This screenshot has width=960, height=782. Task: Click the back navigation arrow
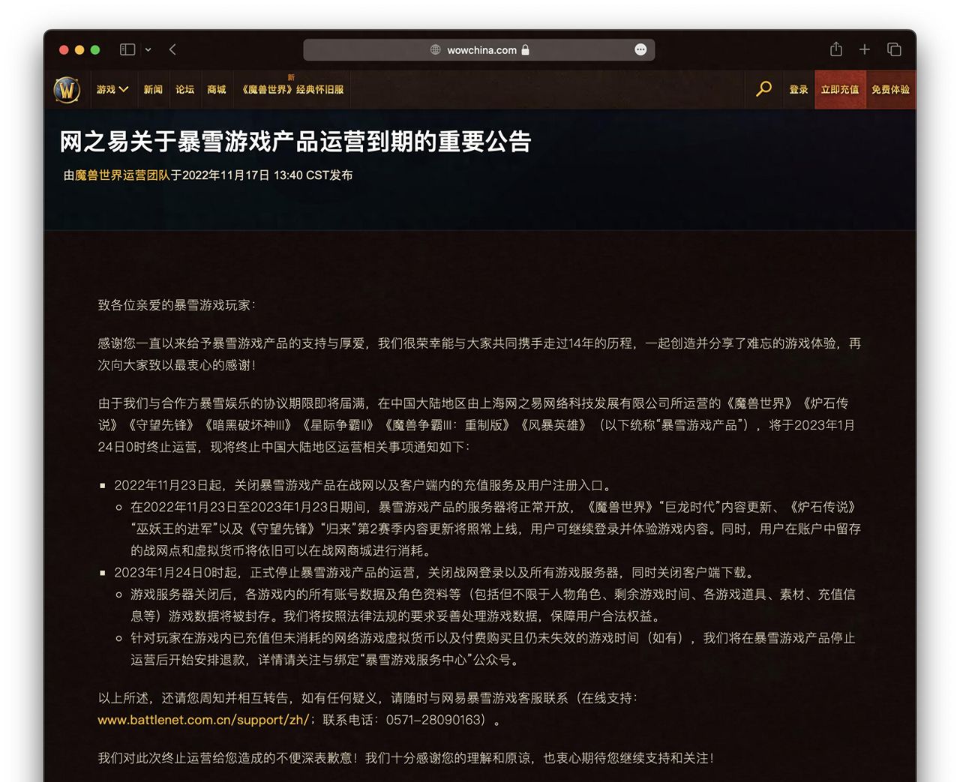point(172,49)
